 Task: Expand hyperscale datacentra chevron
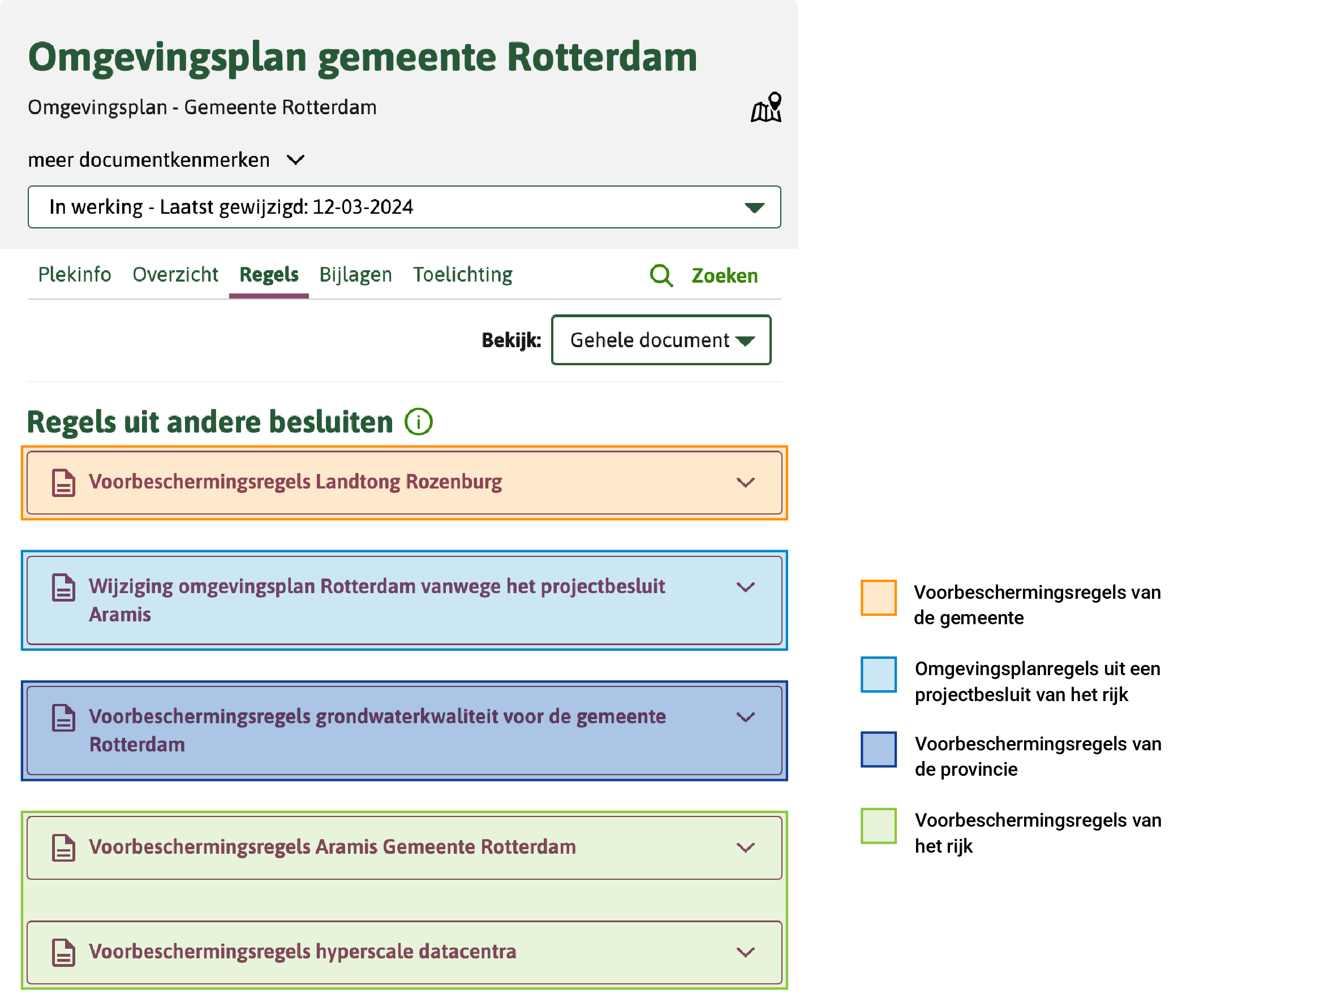tap(745, 953)
